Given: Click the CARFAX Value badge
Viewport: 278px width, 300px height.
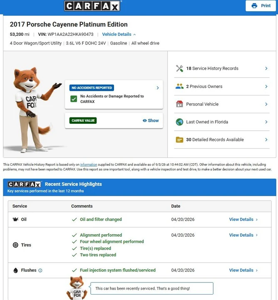Looking at the screenshot, I should [83, 120].
